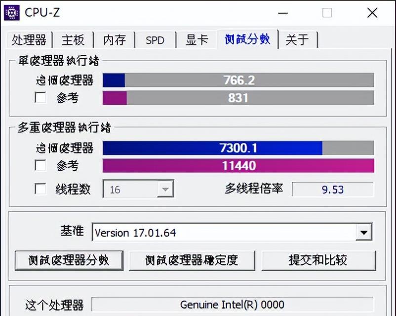Click the 多线程倍率 label
The width and height of the screenshot is (396, 316).
coord(254,189)
